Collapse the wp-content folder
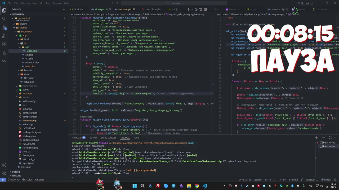Viewport: 339px width, 190px height. click(38, 18)
